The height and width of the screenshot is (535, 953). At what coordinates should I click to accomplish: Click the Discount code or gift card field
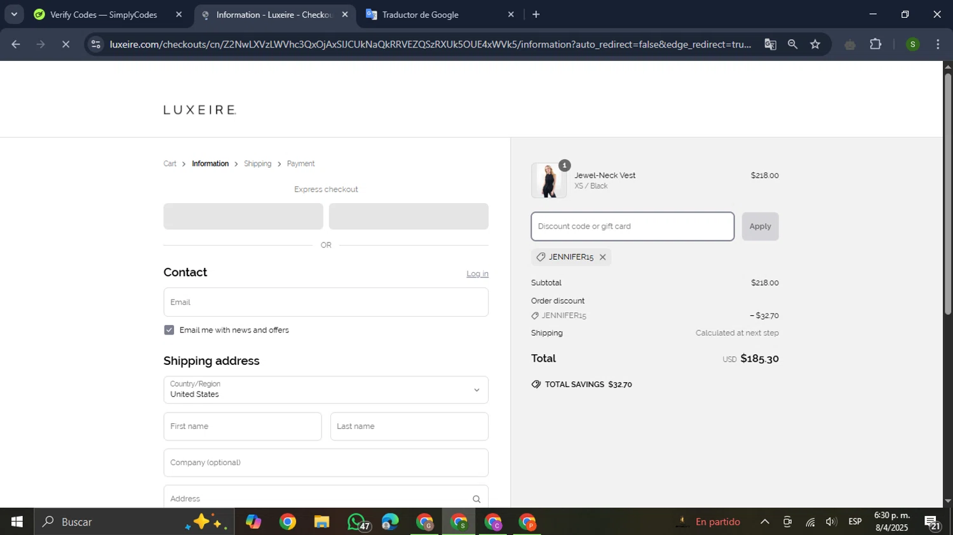click(x=633, y=227)
